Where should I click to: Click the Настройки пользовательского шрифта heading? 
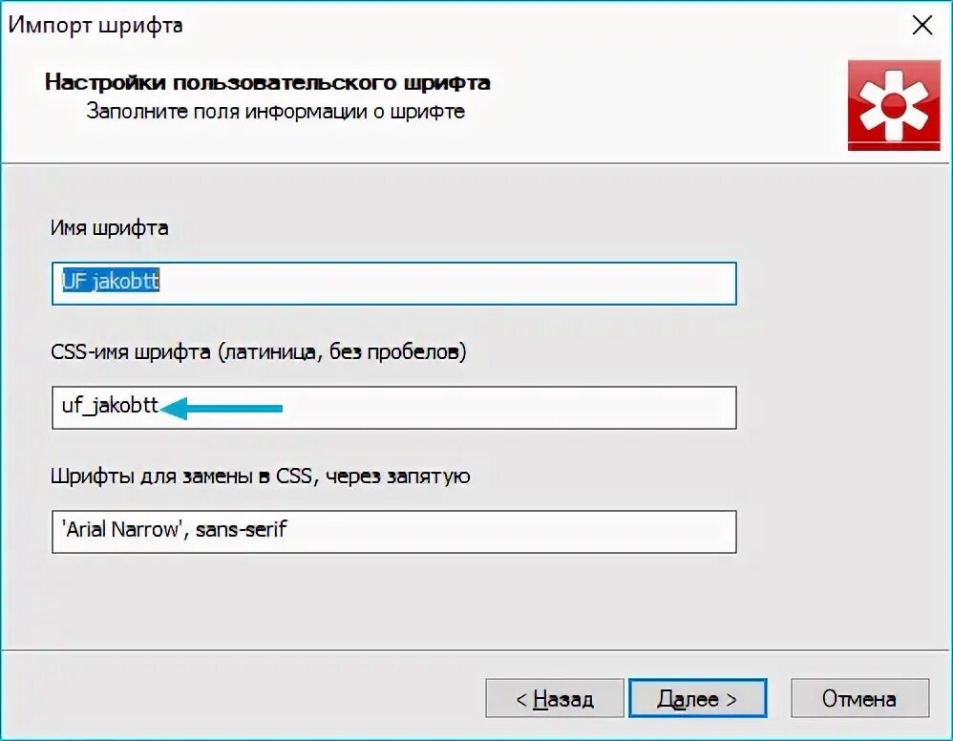(267, 82)
